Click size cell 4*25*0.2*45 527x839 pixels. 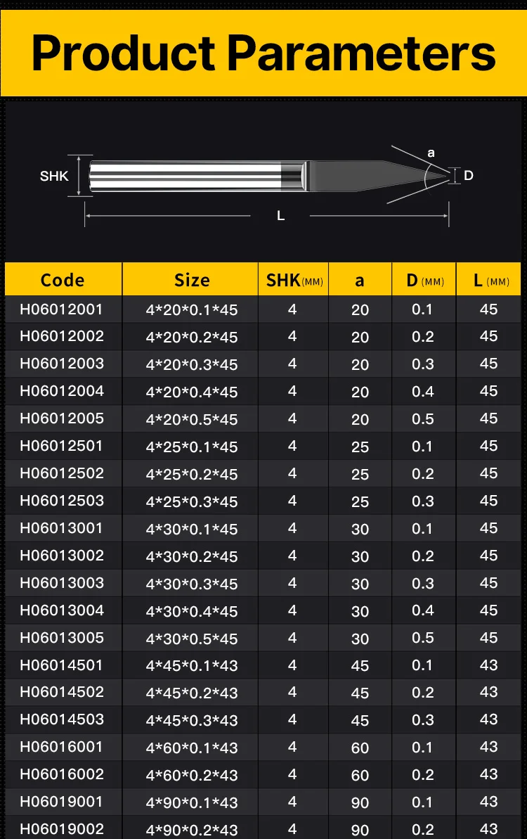point(192,474)
